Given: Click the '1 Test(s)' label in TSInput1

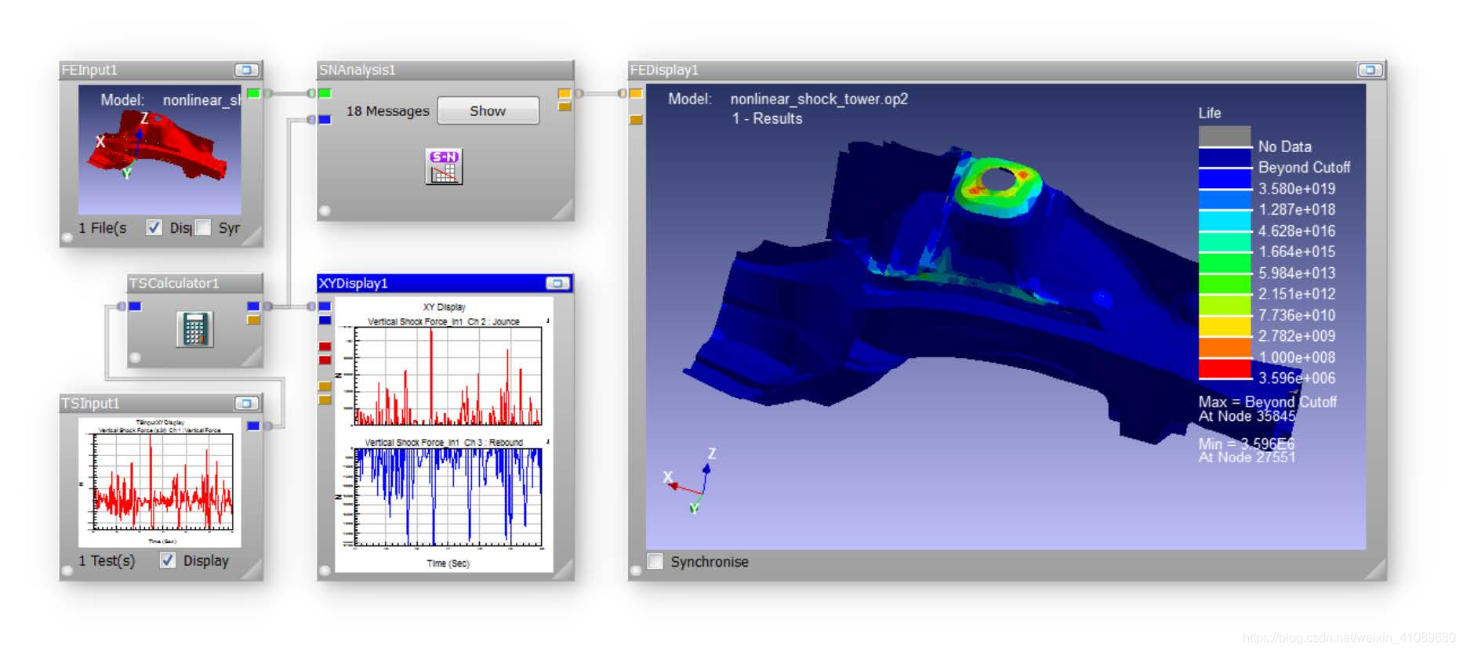Looking at the screenshot, I should click(107, 561).
